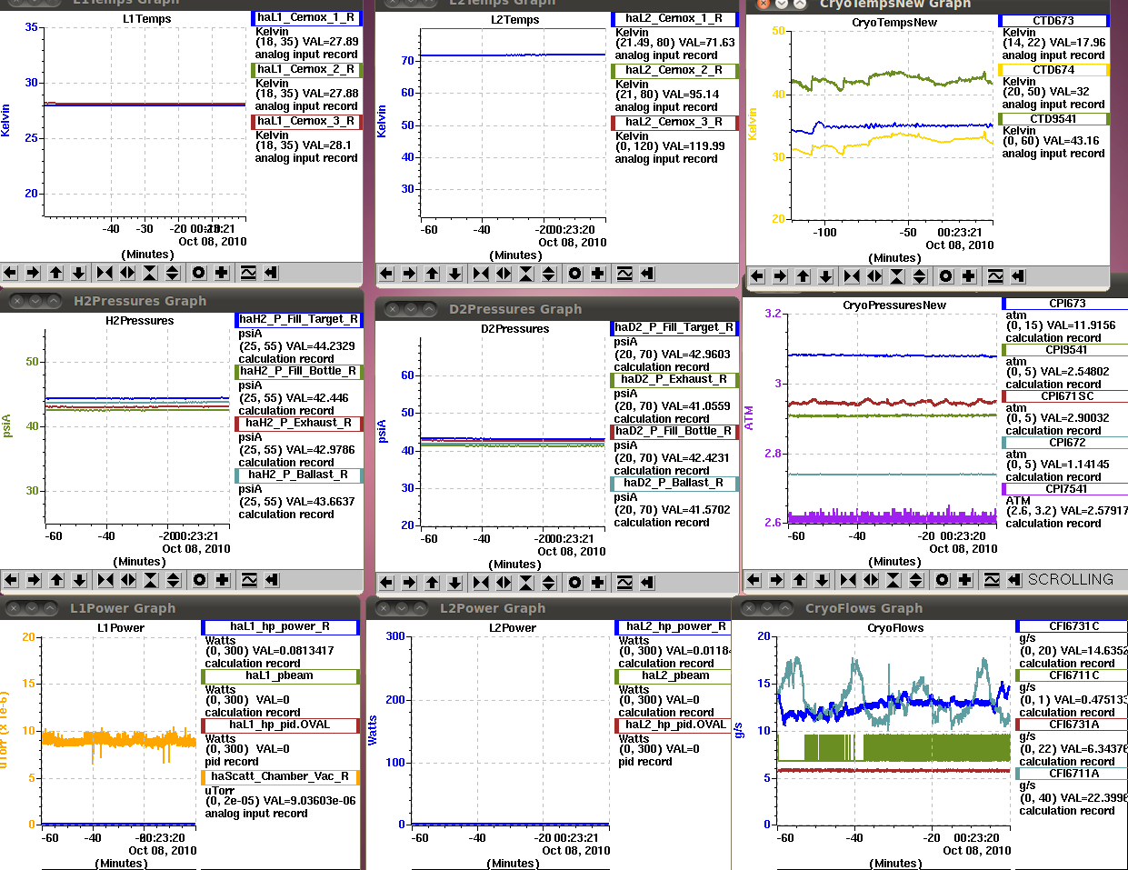Click the wave strip-chart icon in CryoTempsNew toolbar
The height and width of the screenshot is (870, 1128).
[995, 276]
